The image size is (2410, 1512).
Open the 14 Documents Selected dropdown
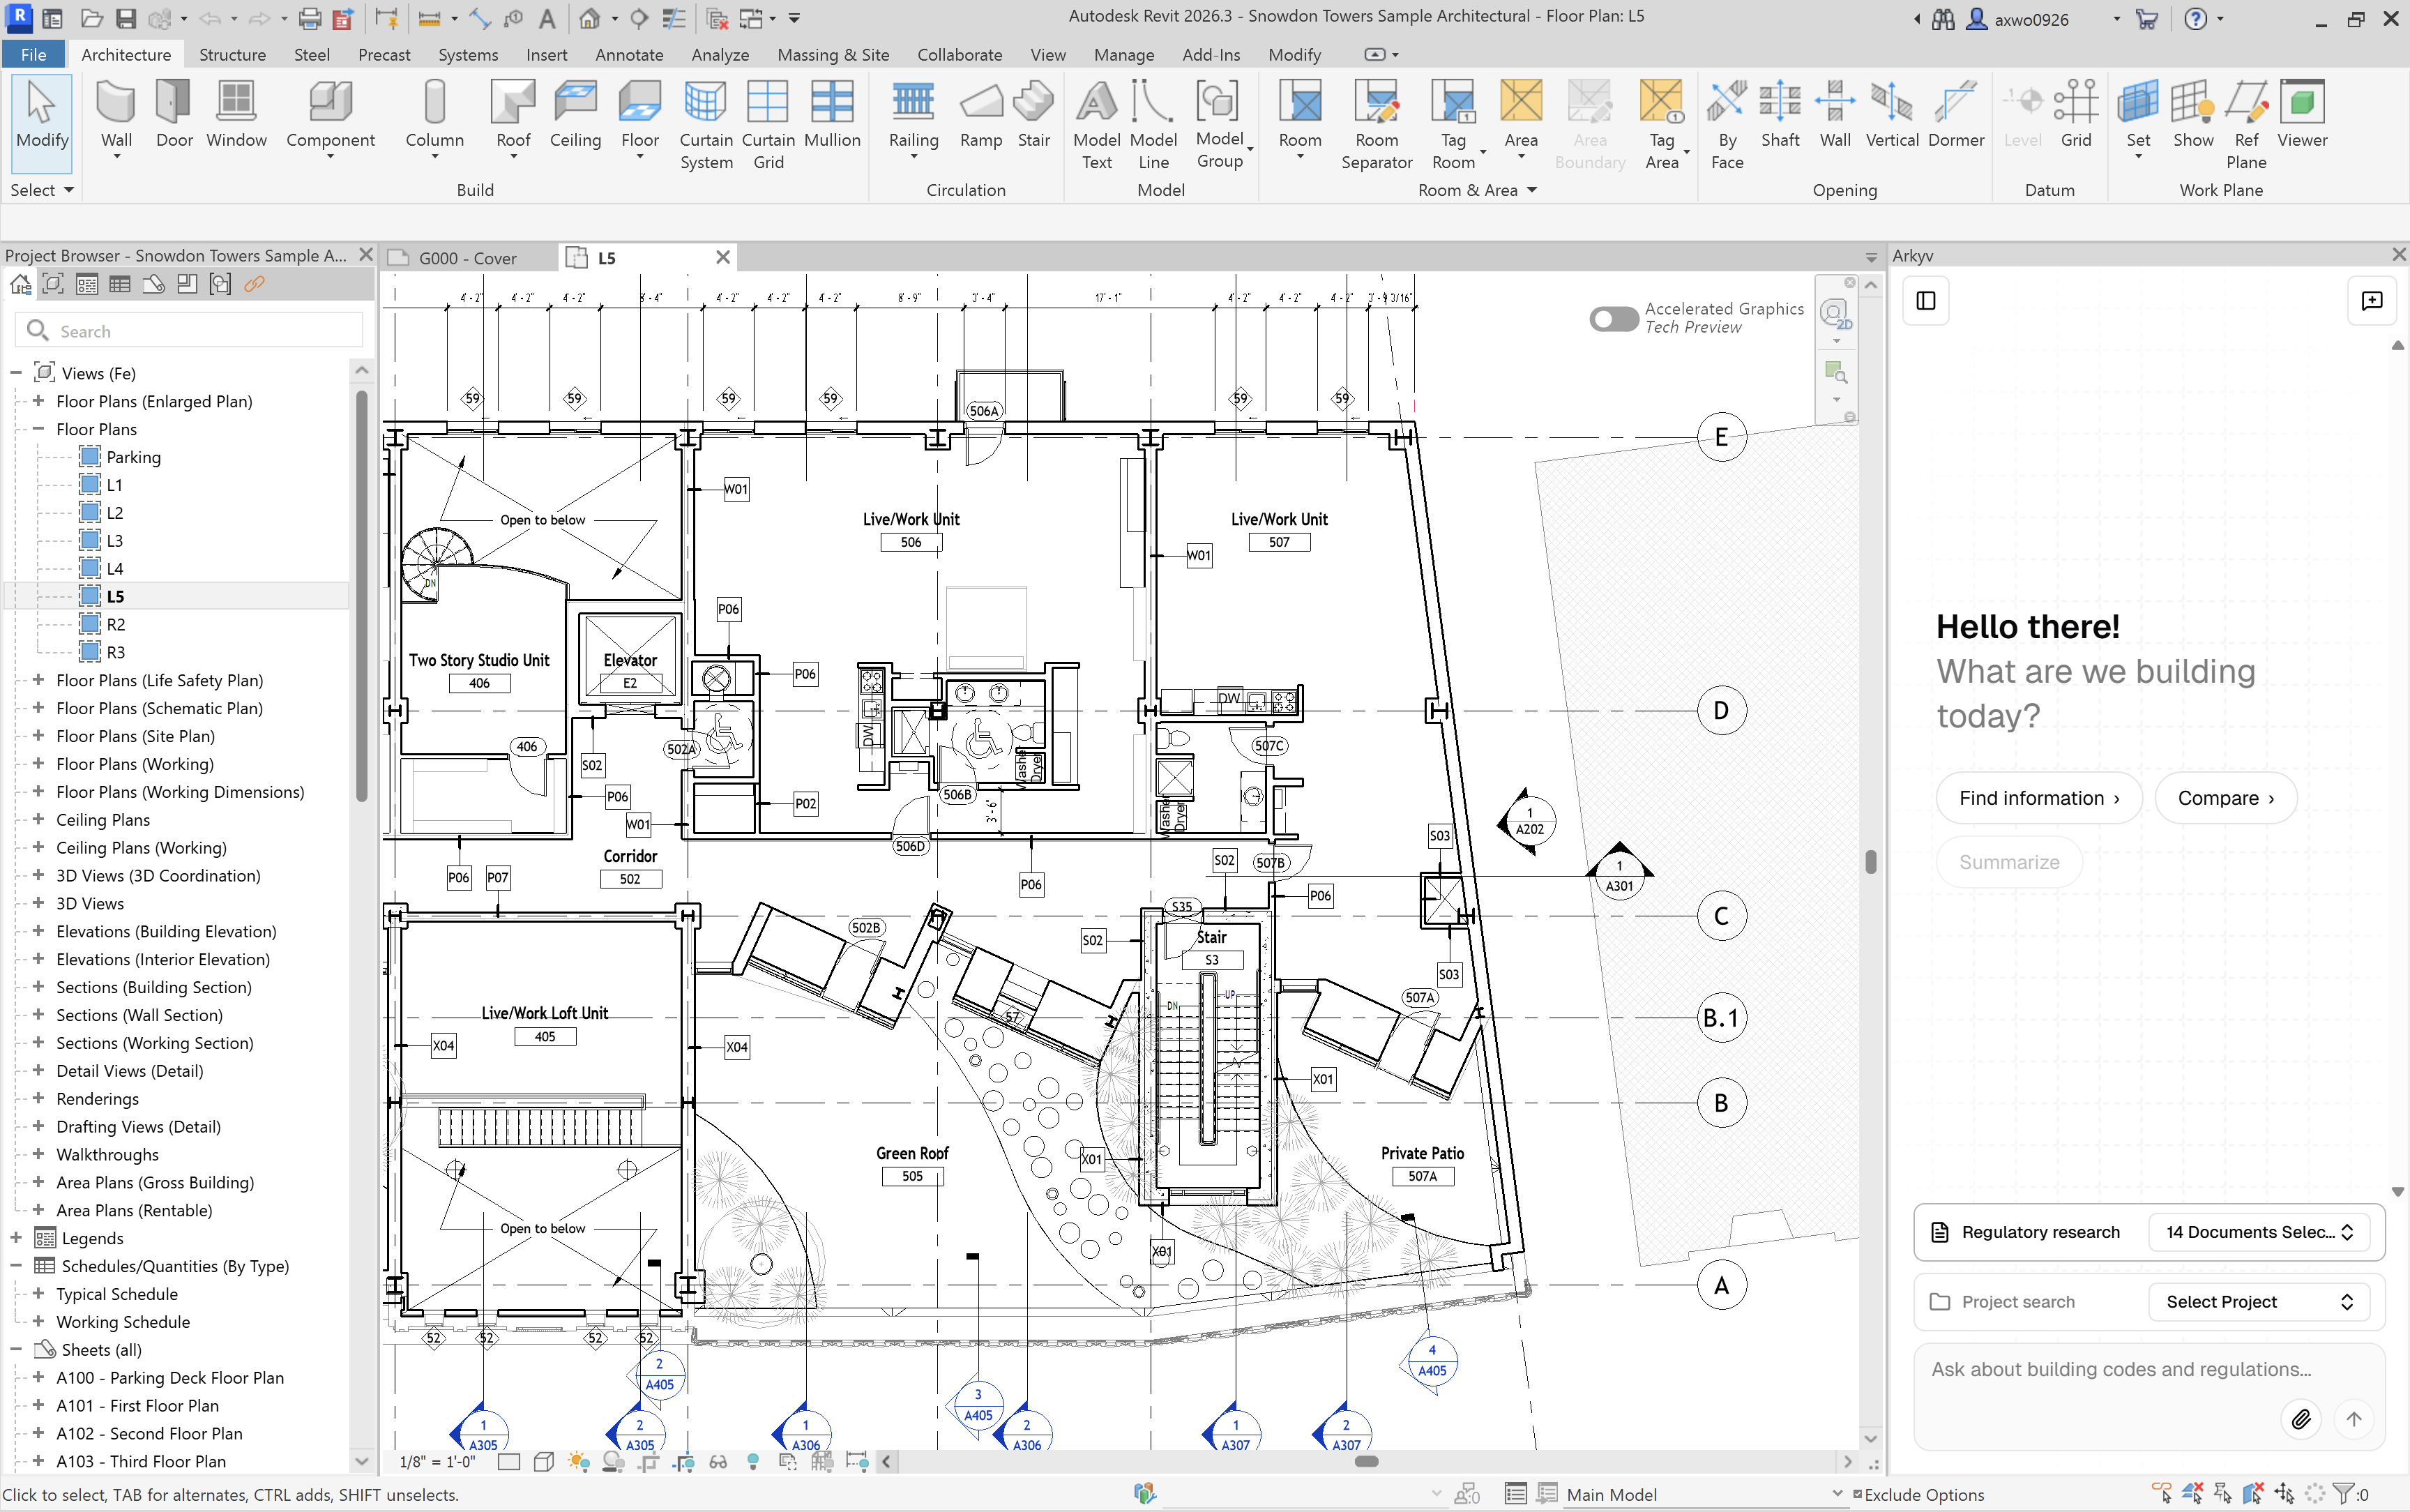click(x=2258, y=1232)
